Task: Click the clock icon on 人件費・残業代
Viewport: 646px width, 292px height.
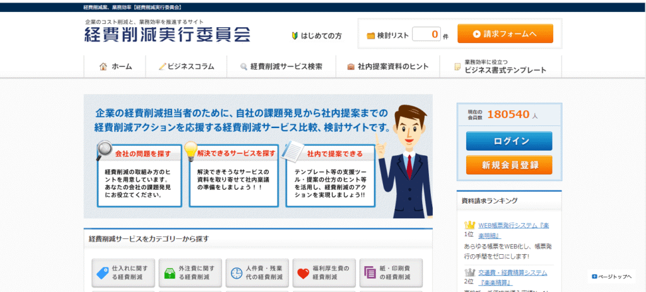Action: coord(236,273)
